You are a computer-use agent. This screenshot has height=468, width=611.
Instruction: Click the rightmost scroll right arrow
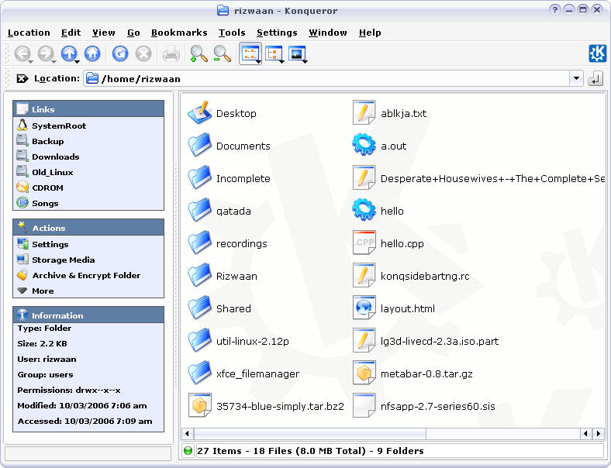pyautogui.click(x=599, y=433)
